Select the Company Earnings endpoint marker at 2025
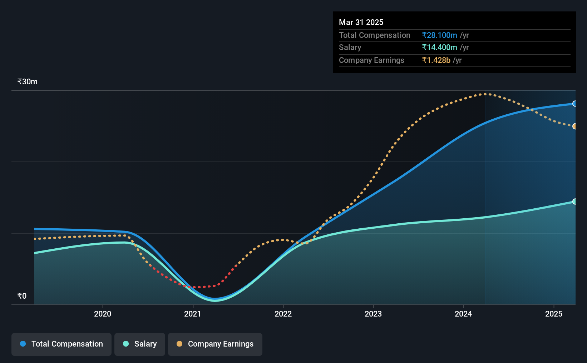 (x=575, y=126)
